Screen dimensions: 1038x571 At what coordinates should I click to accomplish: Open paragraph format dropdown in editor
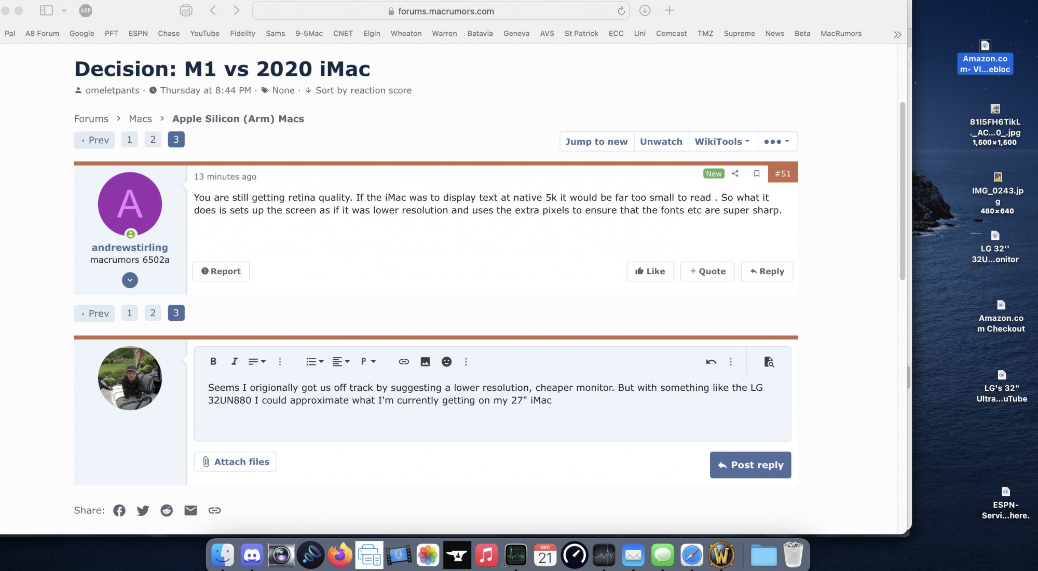click(368, 362)
